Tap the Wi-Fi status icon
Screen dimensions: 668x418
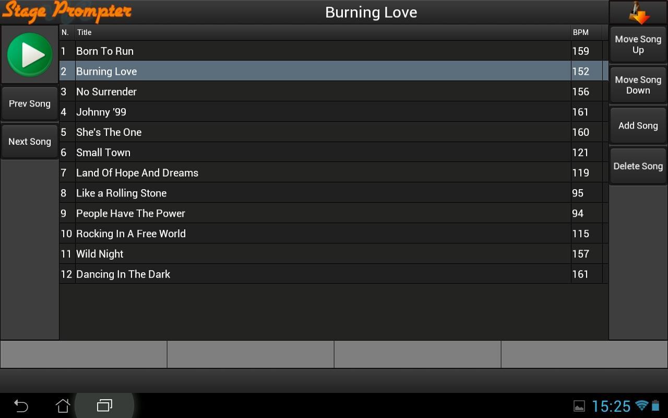(x=642, y=405)
